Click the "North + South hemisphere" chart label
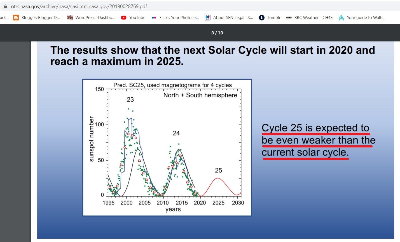Image resolution: width=400 pixels, height=242 pixels. click(200, 95)
